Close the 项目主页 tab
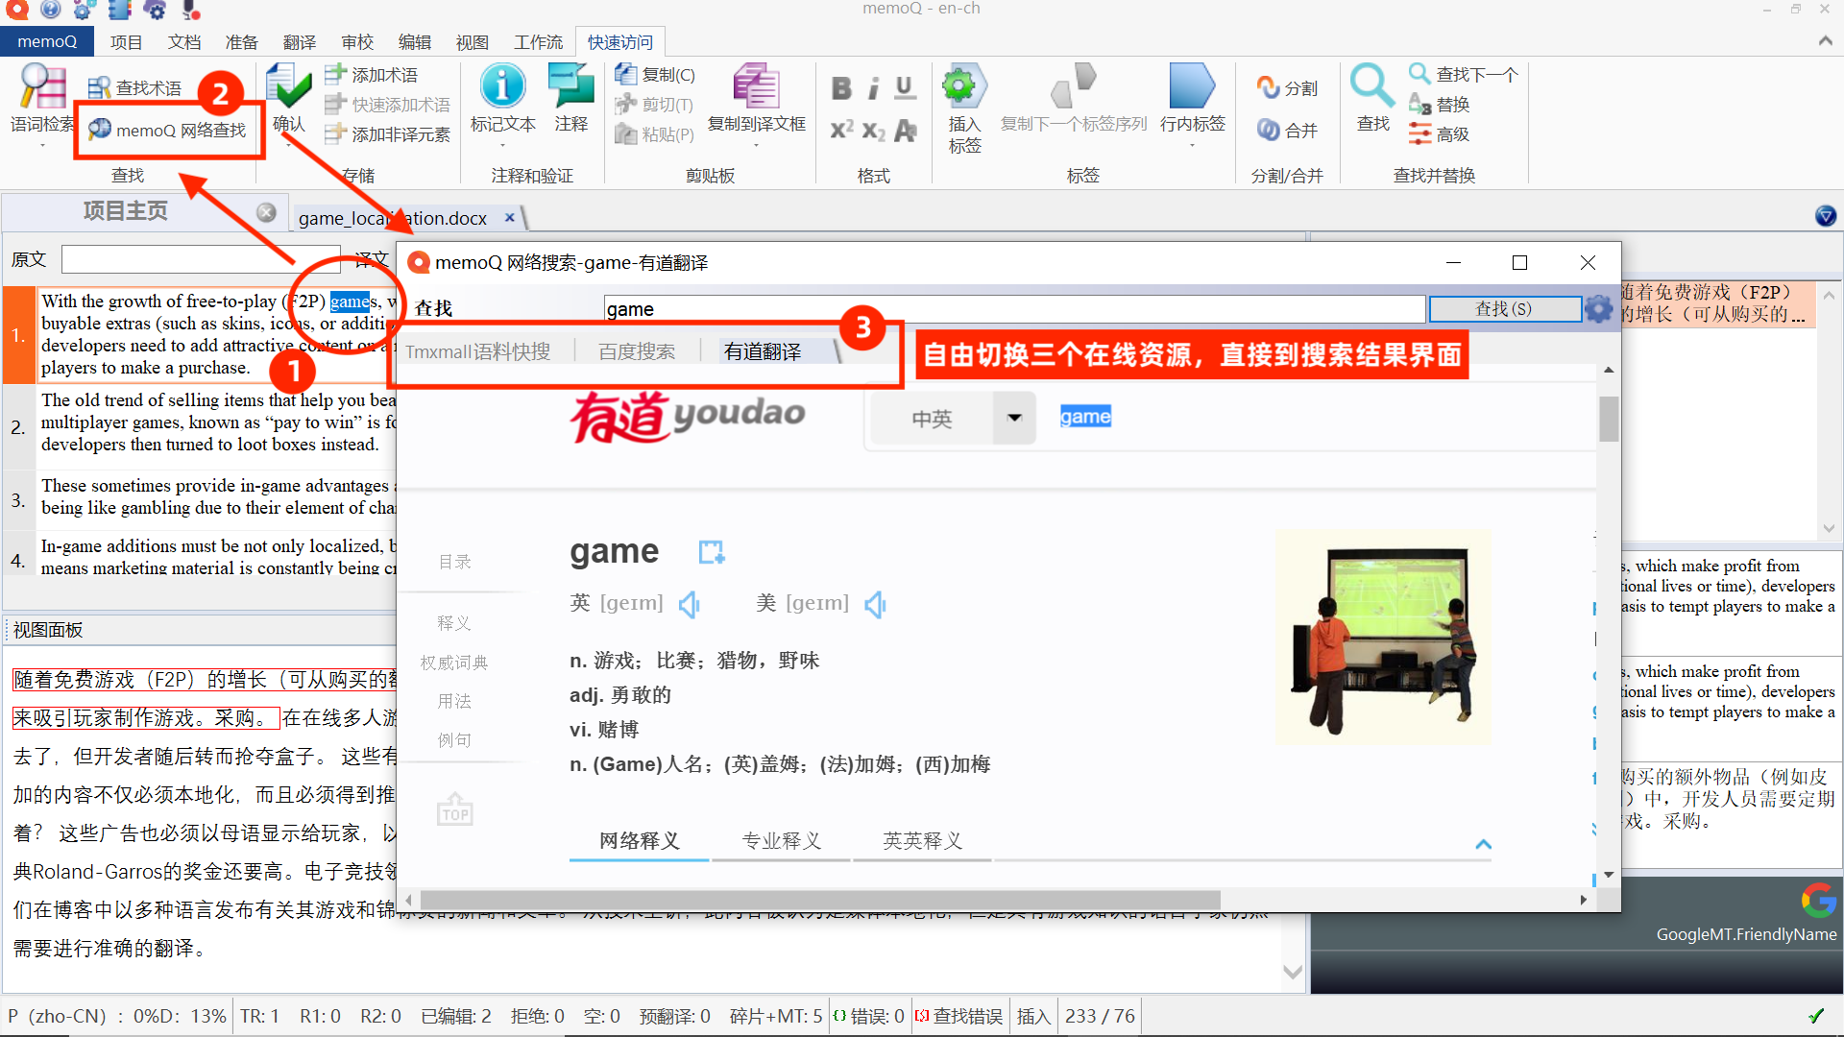1844x1037 pixels. 266,212
